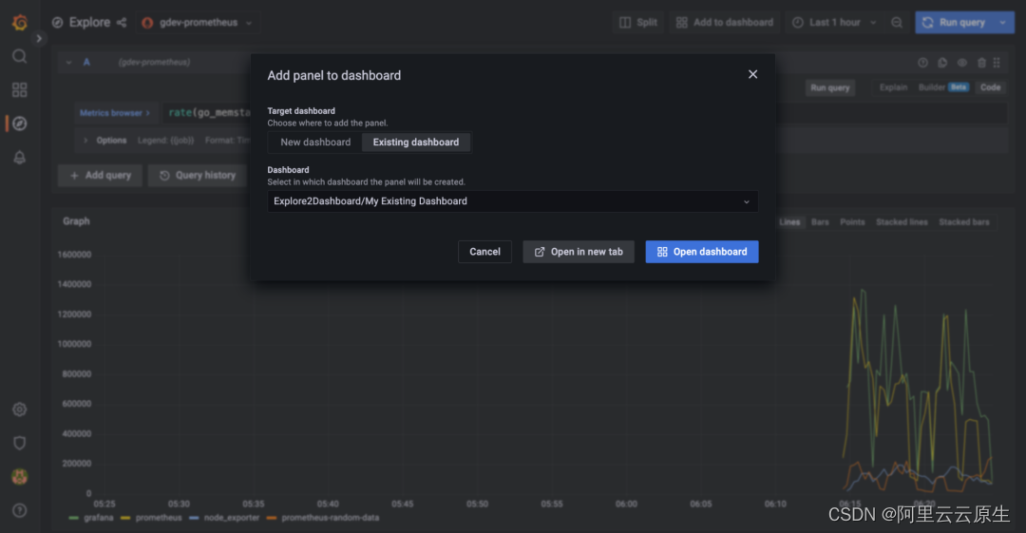Click the zoom out time range icon
The width and height of the screenshot is (1026, 533).
[x=897, y=22]
